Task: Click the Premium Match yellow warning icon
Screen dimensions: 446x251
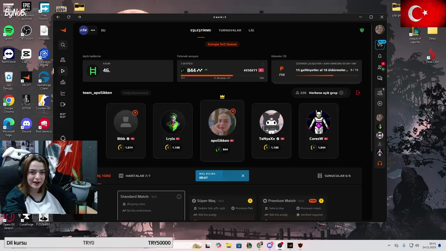Action: coord(321,201)
